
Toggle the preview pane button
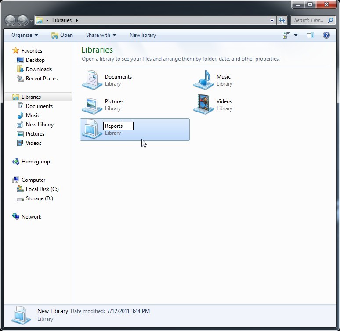[311, 35]
